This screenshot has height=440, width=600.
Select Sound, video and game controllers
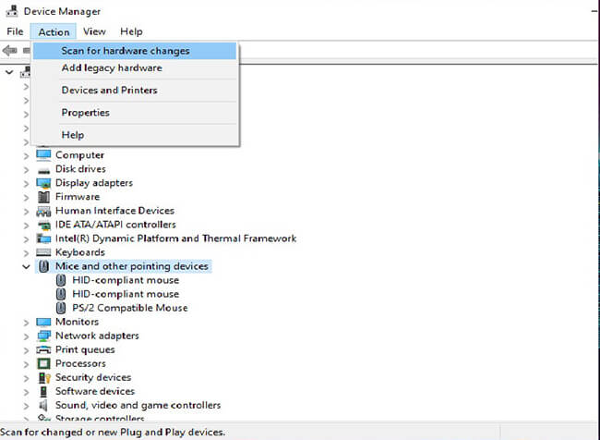point(138,405)
